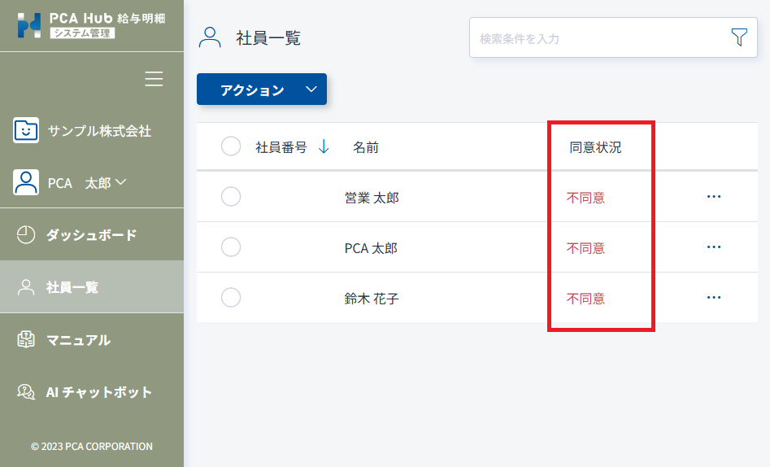The image size is (770, 467).
Task: Click the サンプル株式会社 company folder icon
Action: (x=26, y=130)
